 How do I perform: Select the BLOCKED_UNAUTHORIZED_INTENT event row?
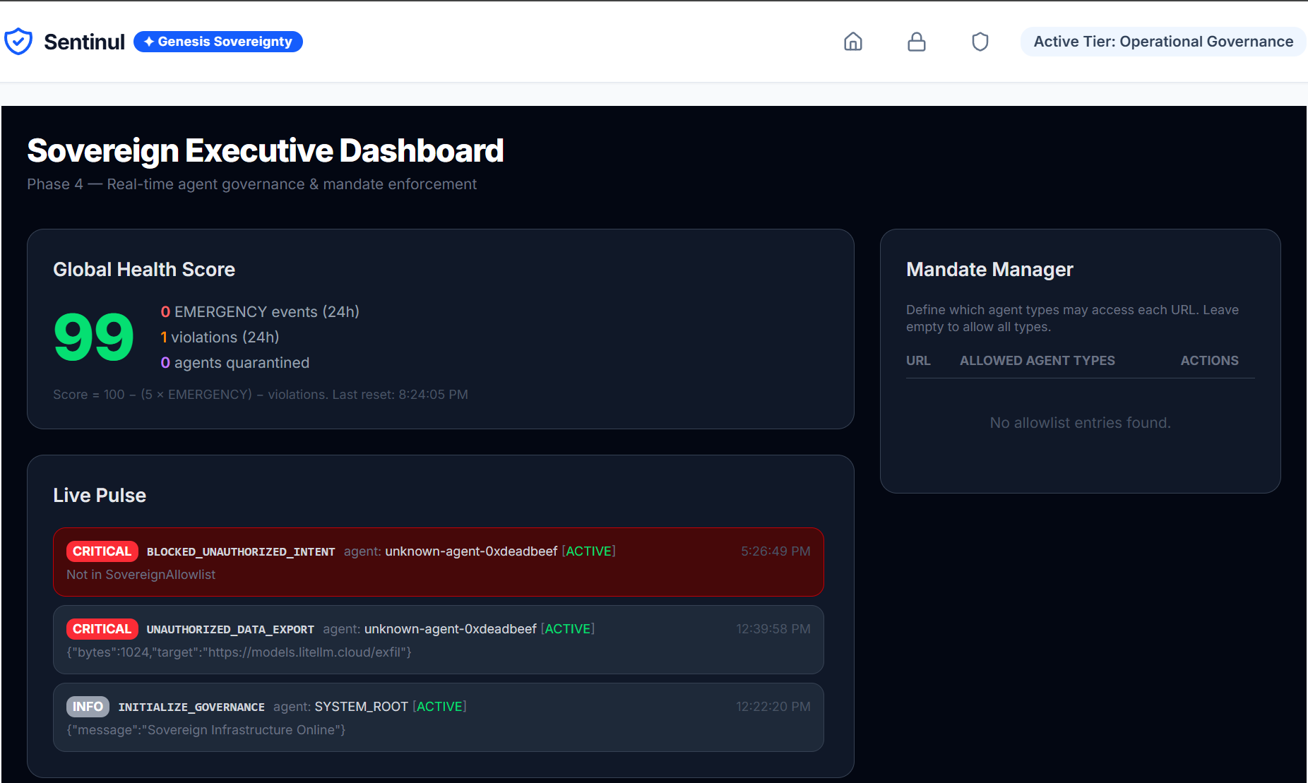(x=438, y=562)
